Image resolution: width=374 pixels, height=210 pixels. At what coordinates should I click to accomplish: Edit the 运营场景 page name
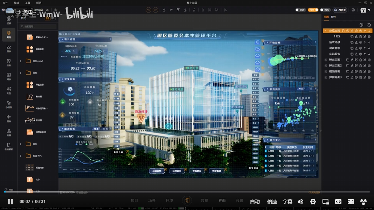click(356, 42)
